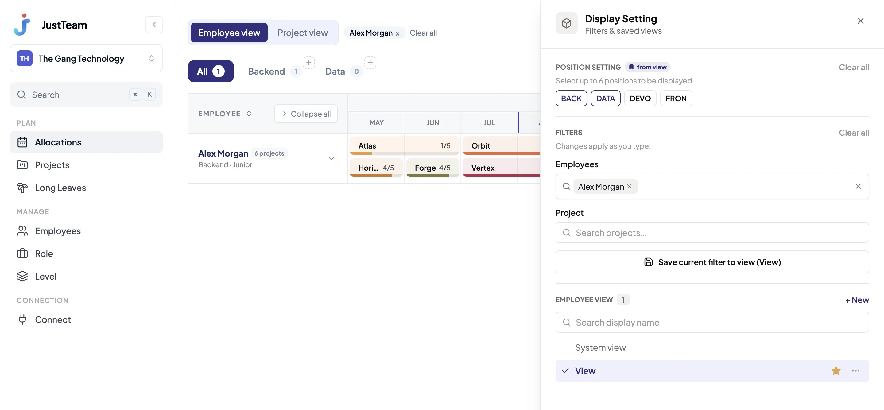Switch to Project view

[302, 33]
